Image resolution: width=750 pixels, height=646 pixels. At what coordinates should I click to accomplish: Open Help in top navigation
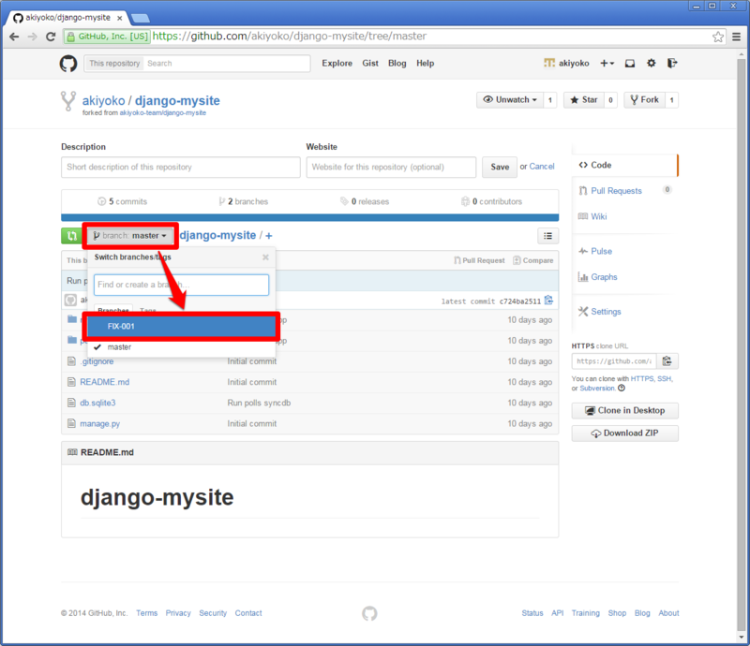pos(425,63)
